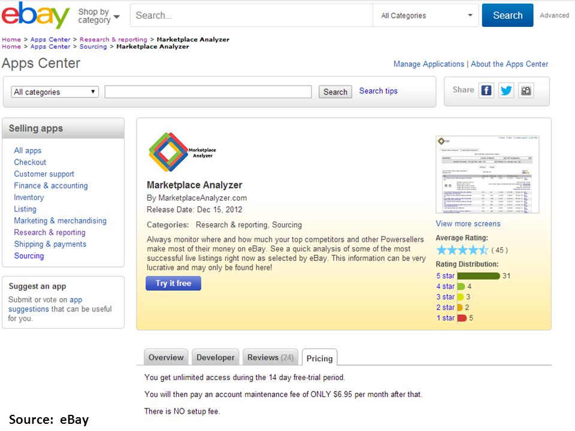Select Shipping & payments category

tap(50, 244)
